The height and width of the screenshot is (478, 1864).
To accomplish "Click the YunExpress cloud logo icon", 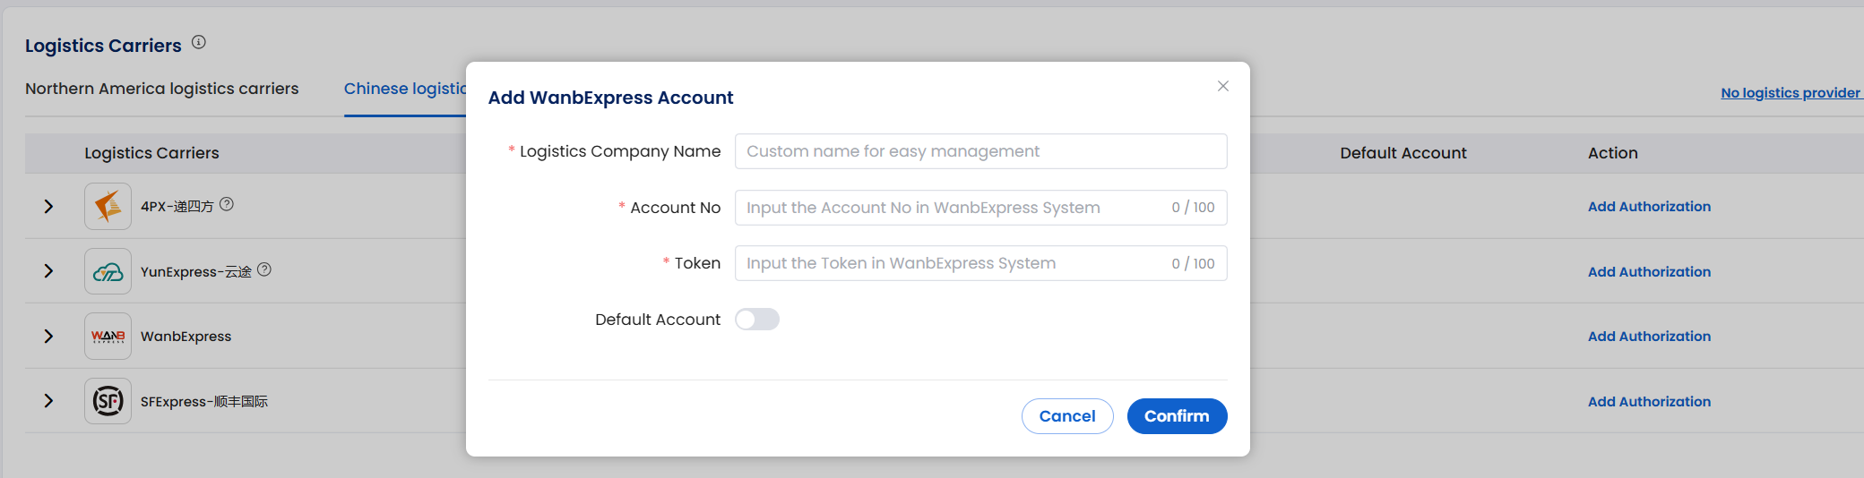I will (x=108, y=272).
